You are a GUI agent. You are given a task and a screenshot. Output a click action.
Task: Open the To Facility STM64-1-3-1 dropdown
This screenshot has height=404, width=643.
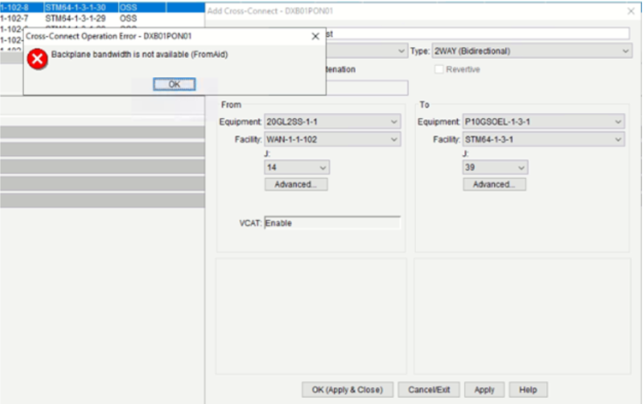pyautogui.click(x=543, y=138)
